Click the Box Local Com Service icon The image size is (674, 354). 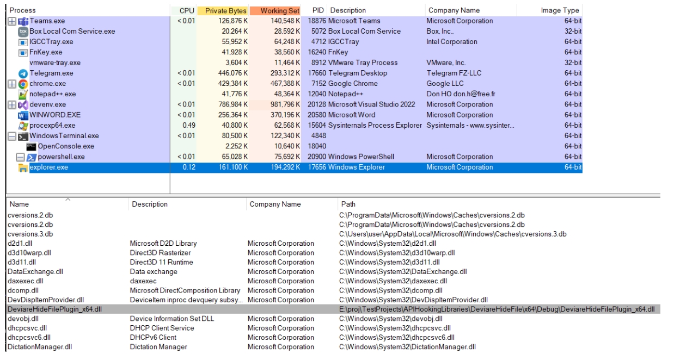coord(23,32)
